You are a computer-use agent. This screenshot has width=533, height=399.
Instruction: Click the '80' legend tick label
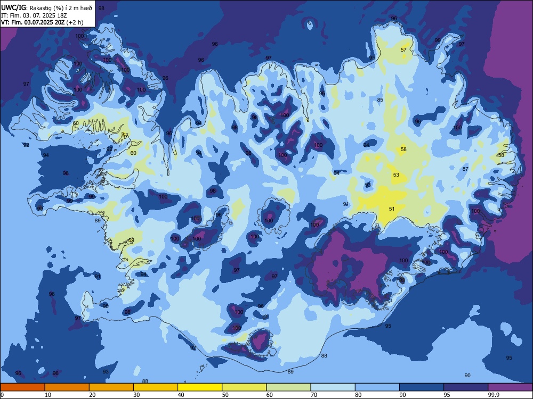click(358, 395)
